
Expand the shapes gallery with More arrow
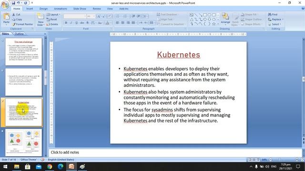point(218,24)
